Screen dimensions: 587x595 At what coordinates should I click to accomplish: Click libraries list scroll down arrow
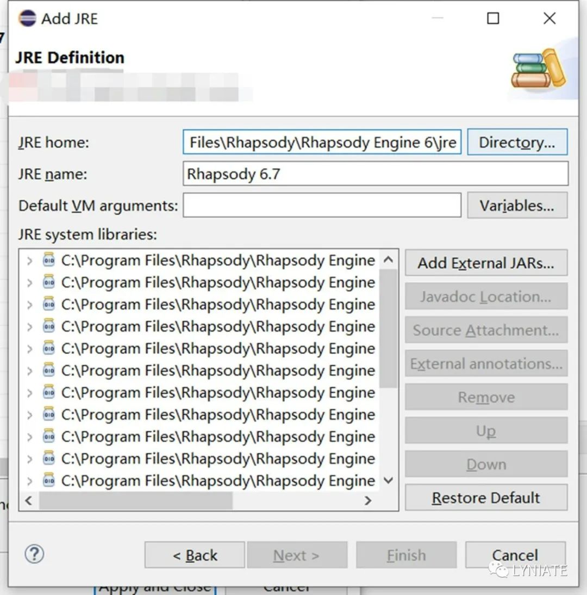pos(388,481)
